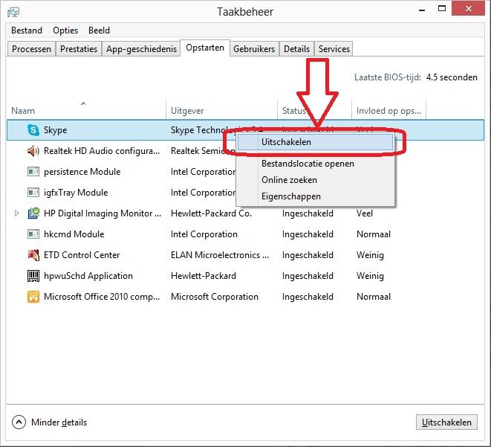This screenshot has width=491, height=447.
Task: Choose Uitschakelen in the context menu
Action: 315,142
